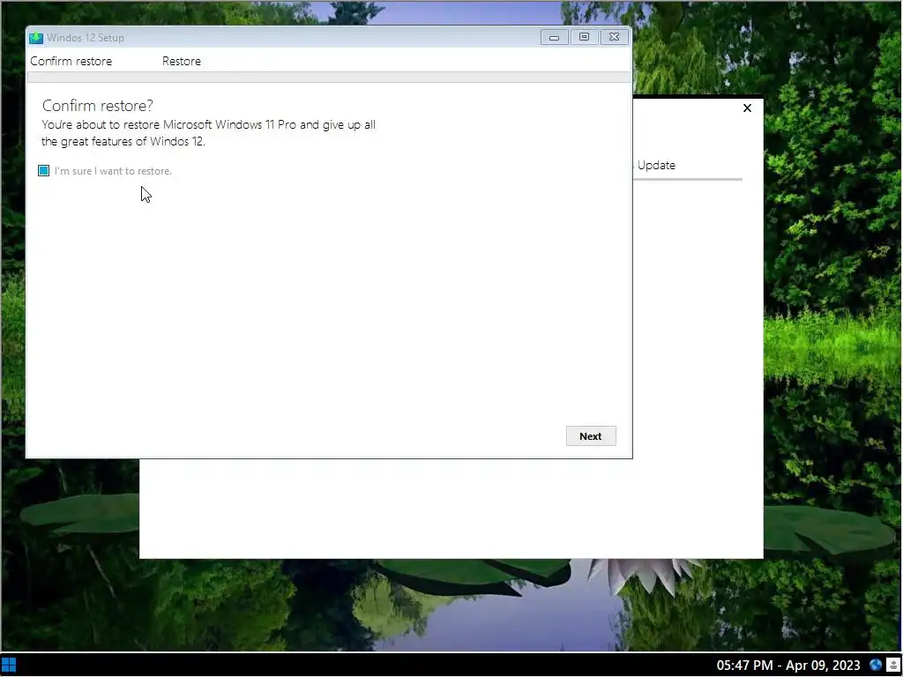Click the "Update" label in background window
903x677 pixels.
(x=656, y=165)
